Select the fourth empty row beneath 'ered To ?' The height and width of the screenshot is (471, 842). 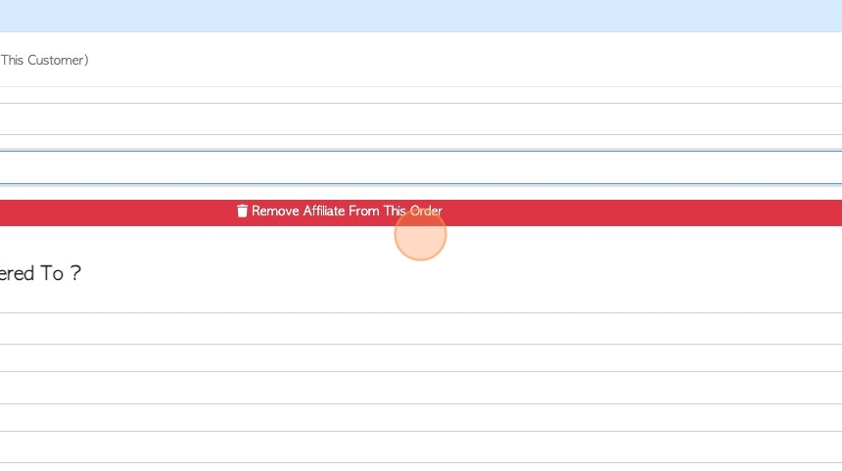(x=421, y=418)
